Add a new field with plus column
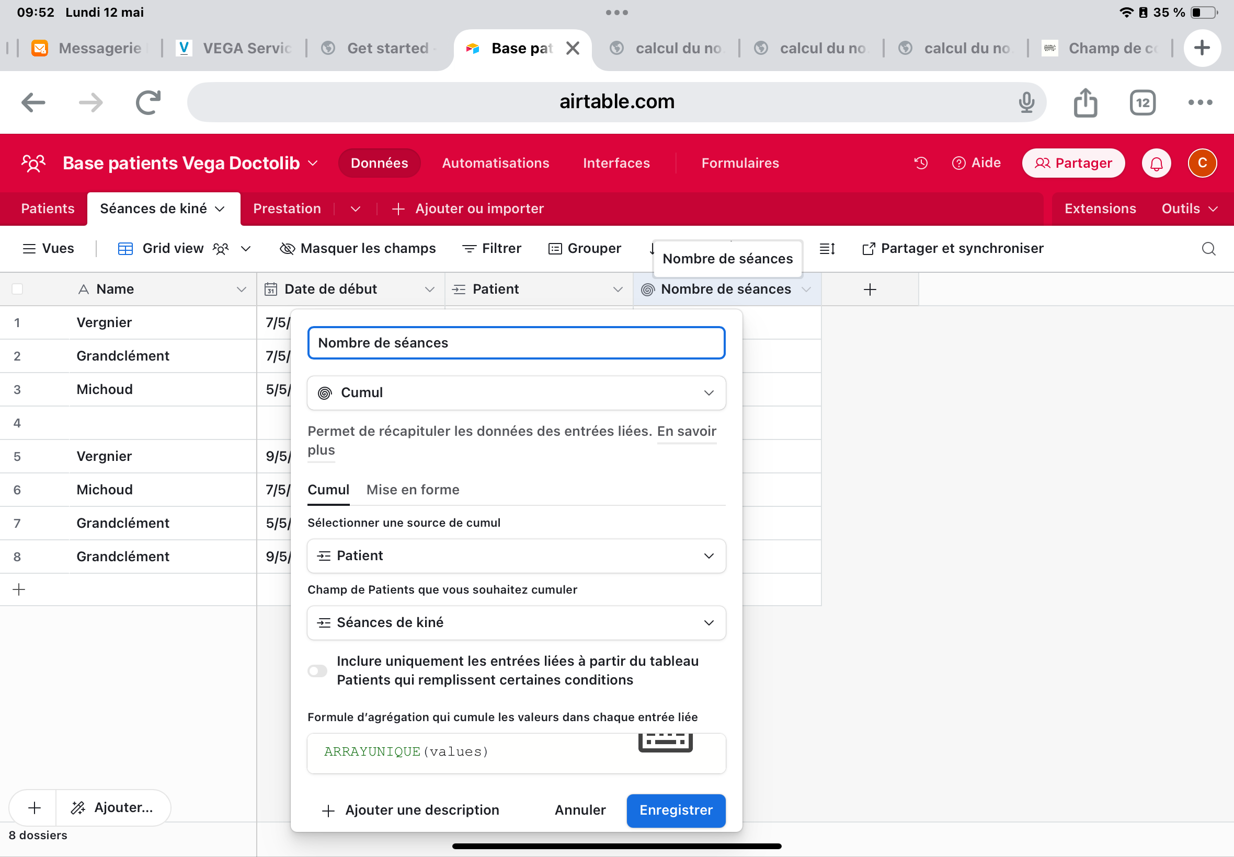This screenshot has width=1234, height=857. 870,289
